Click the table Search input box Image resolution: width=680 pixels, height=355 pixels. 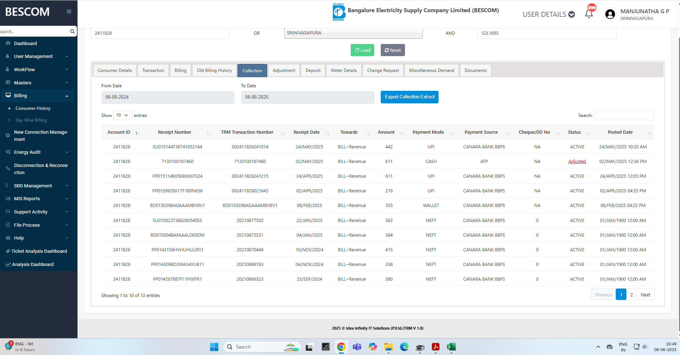(x=624, y=115)
